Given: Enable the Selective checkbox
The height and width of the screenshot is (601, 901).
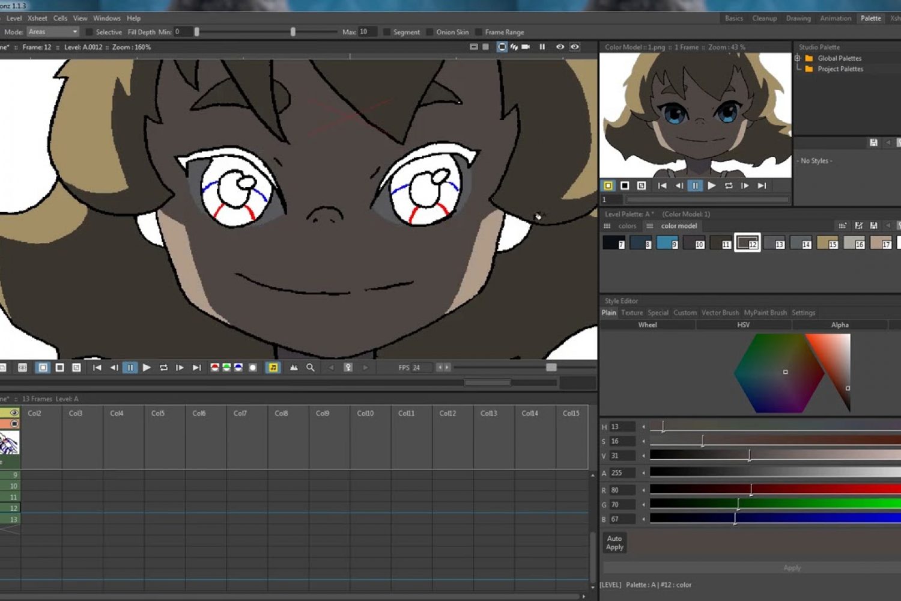Looking at the screenshot, I should 89,32.
